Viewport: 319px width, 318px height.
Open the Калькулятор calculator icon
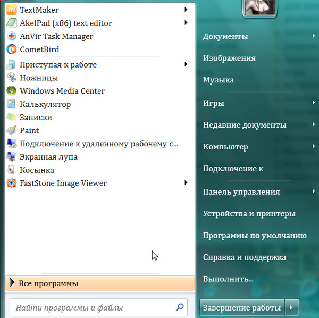tap(11, 104)
